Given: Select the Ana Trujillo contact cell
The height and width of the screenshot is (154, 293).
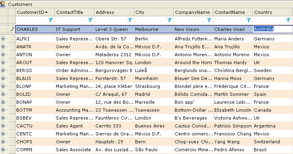Looking at the screenshot, I should [233, 47].
